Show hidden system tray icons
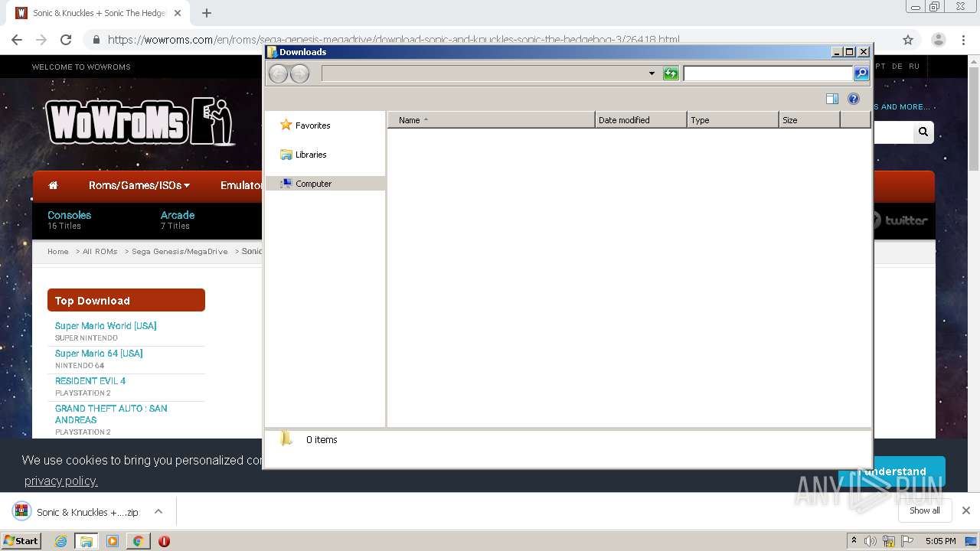The image size is (980, 551). (x=854, y=541)
